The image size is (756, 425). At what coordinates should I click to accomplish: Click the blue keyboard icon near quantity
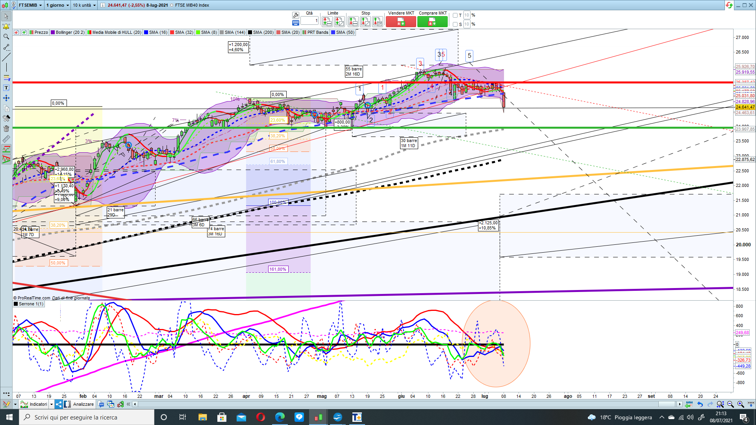pos(295,23)
